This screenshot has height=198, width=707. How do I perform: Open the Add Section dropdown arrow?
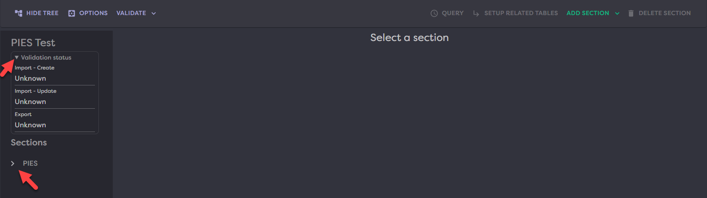617,13
